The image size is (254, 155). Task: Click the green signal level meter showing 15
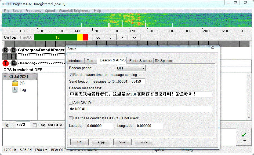pos(56,37)
